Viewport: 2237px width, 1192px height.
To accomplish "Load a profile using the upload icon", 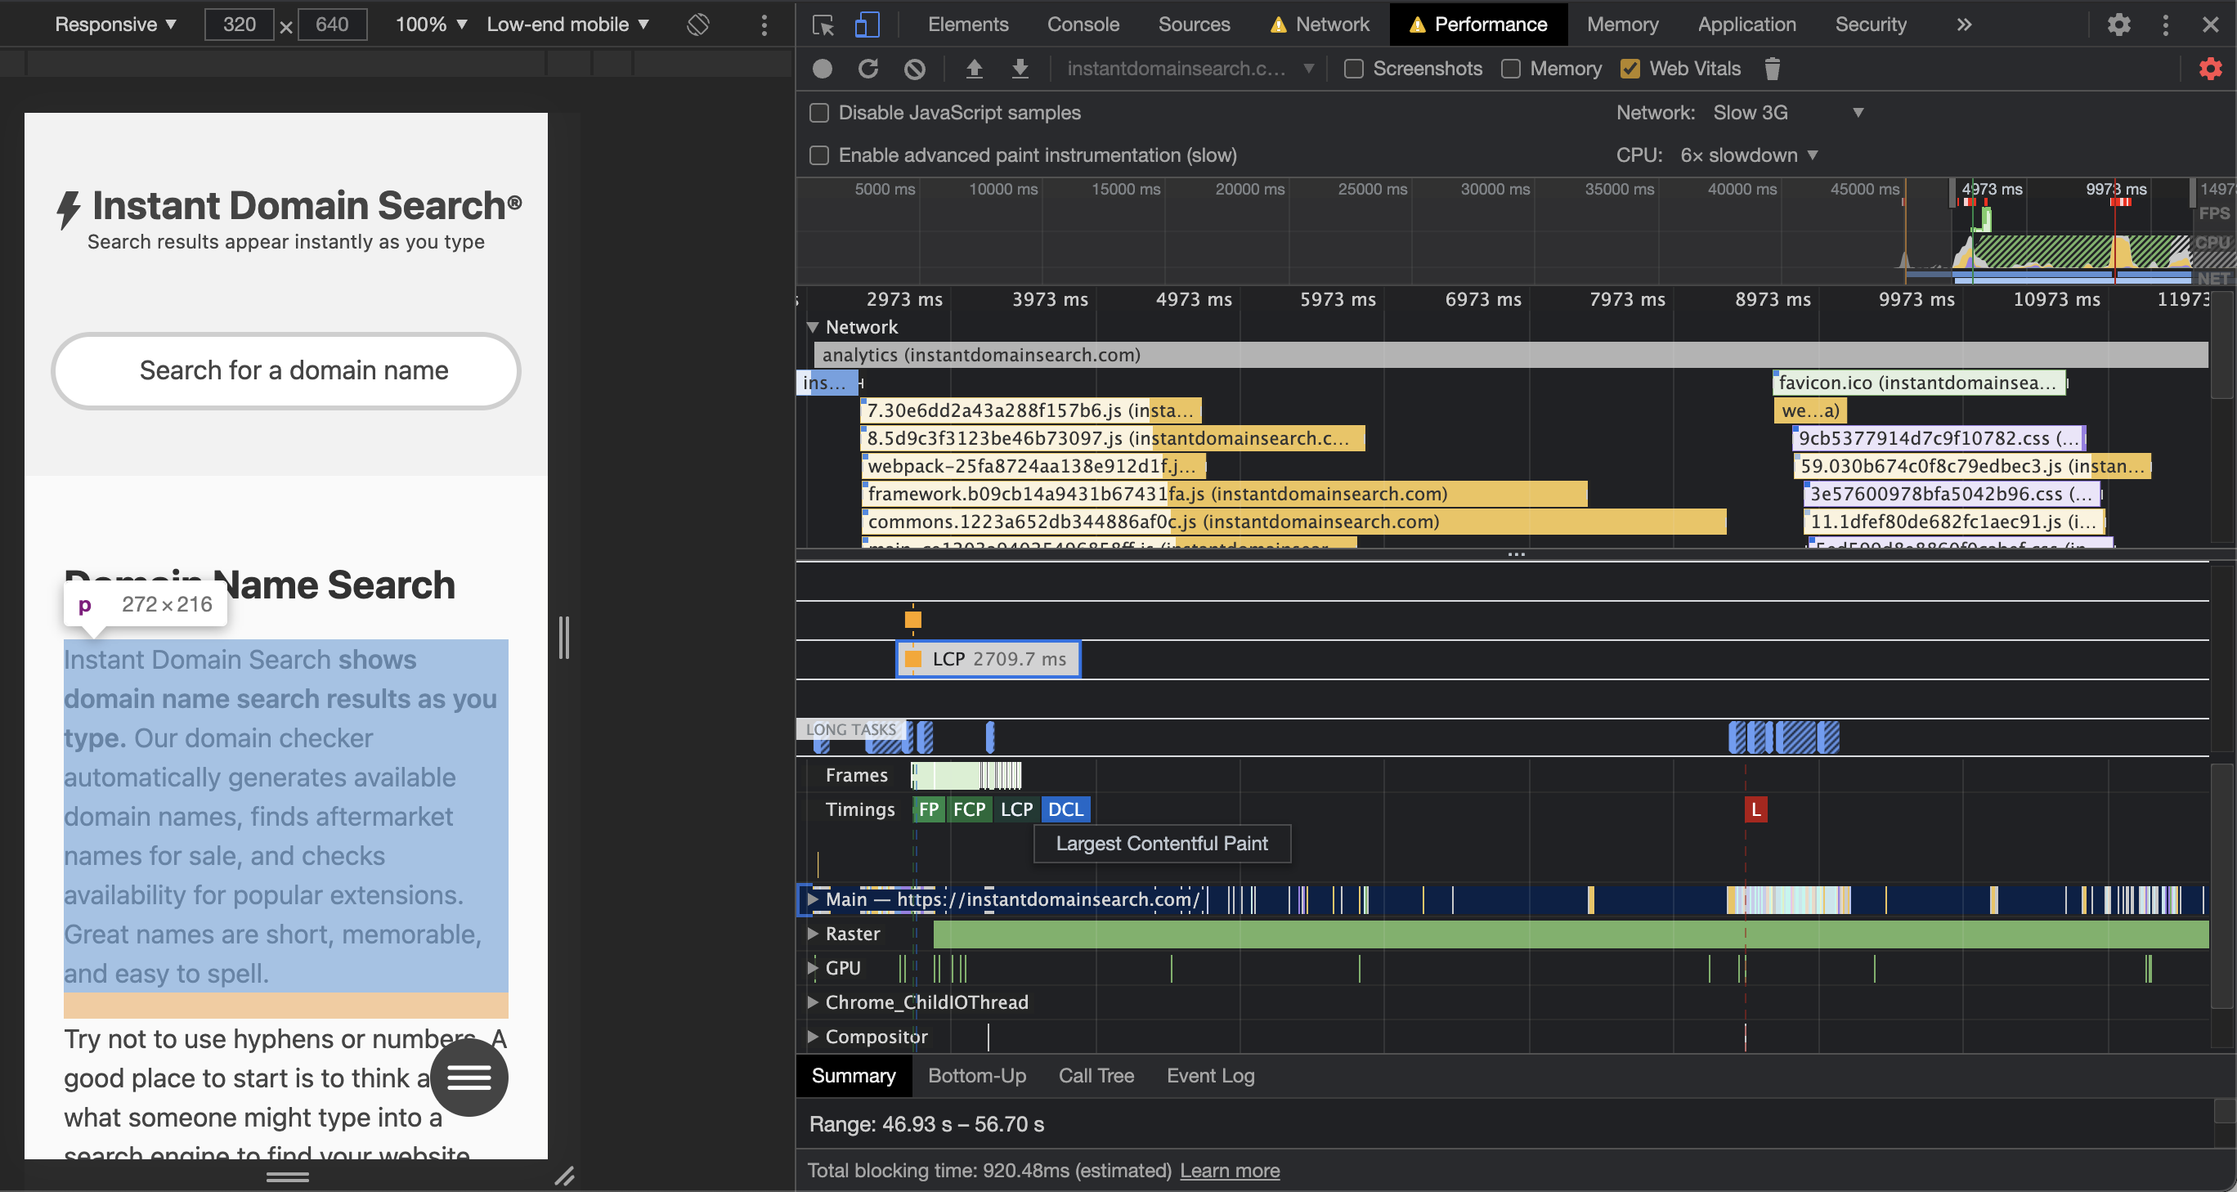I will [975, 69].
